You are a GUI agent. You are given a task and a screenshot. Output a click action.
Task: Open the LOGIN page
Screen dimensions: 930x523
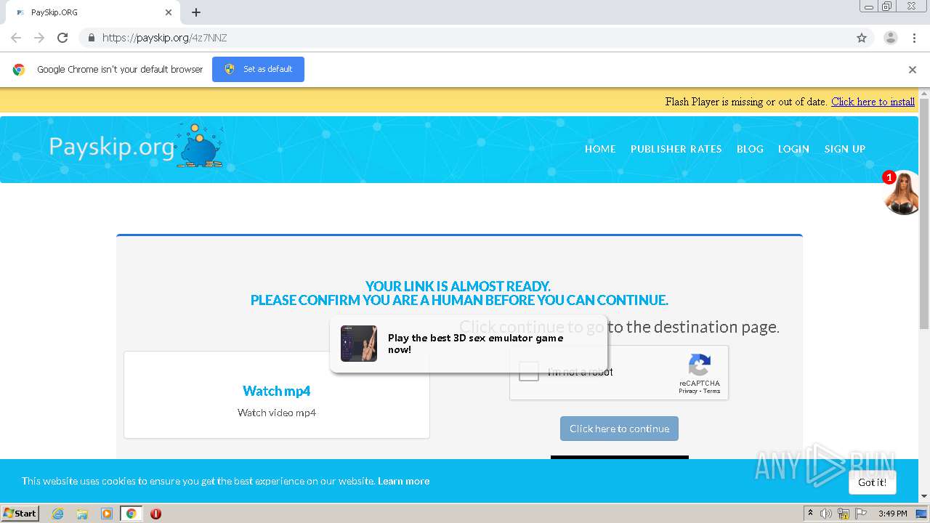(793, 149)
